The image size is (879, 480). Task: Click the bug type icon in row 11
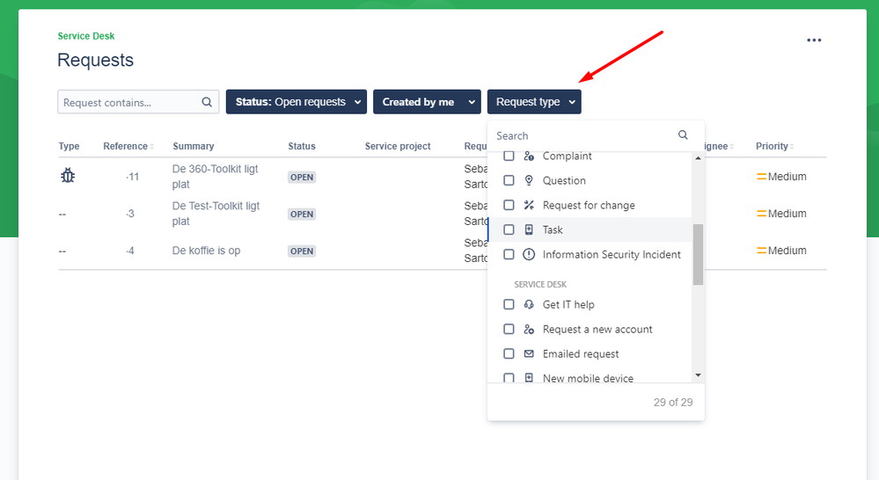pyautogui.click(x=68, y=176)
